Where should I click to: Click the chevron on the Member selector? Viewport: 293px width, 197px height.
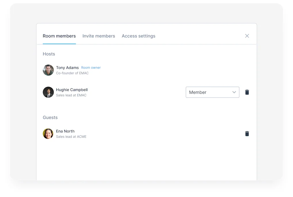pyautogui.click(x=234, y=92)
